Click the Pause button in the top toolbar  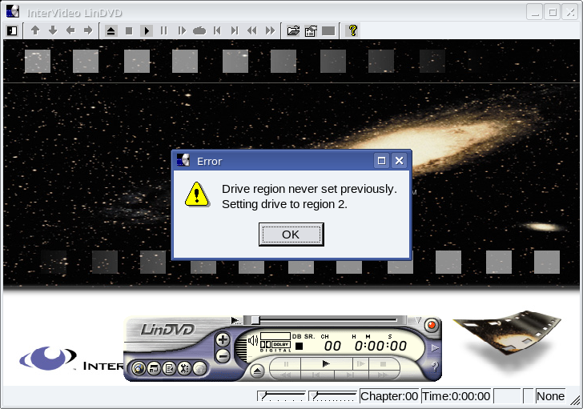164,30
